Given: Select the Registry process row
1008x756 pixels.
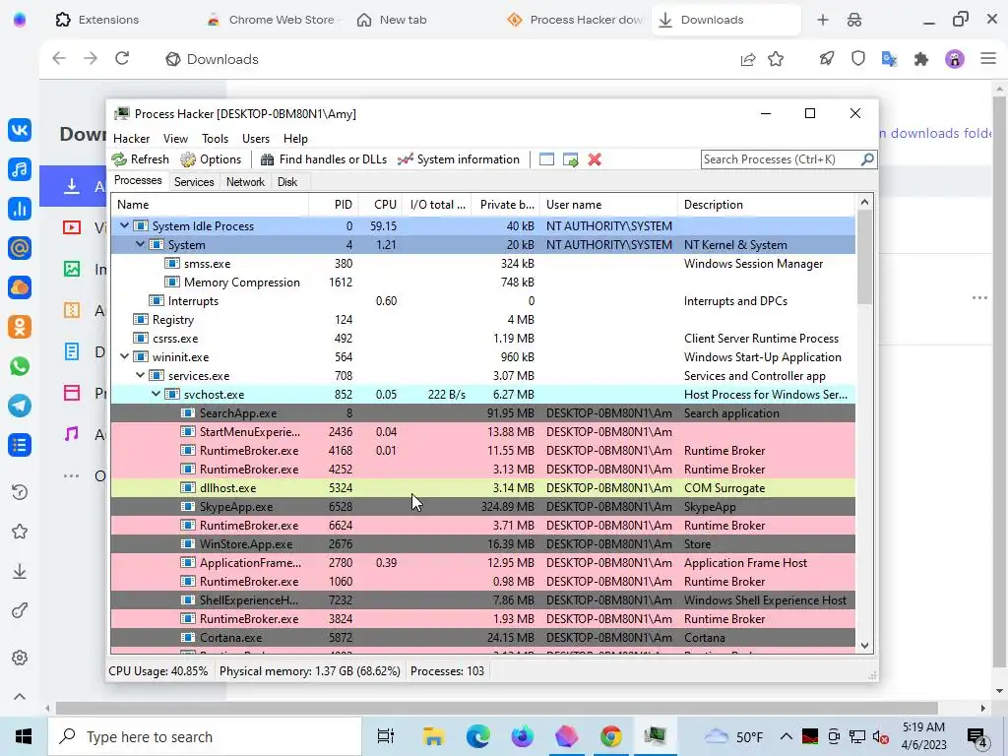Looking at the screenshot, I should [x=482, y=320].
